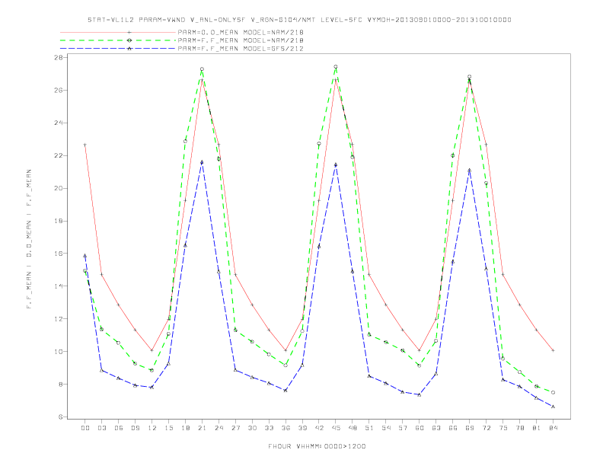Click x-axis forecast hour label 15
Screen dimensions: 603x466
[168, 428]
